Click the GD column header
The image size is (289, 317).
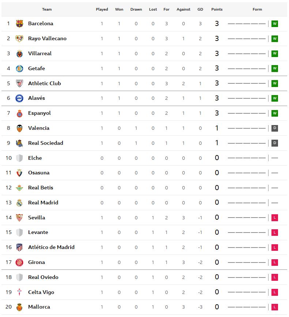(200, 10)
